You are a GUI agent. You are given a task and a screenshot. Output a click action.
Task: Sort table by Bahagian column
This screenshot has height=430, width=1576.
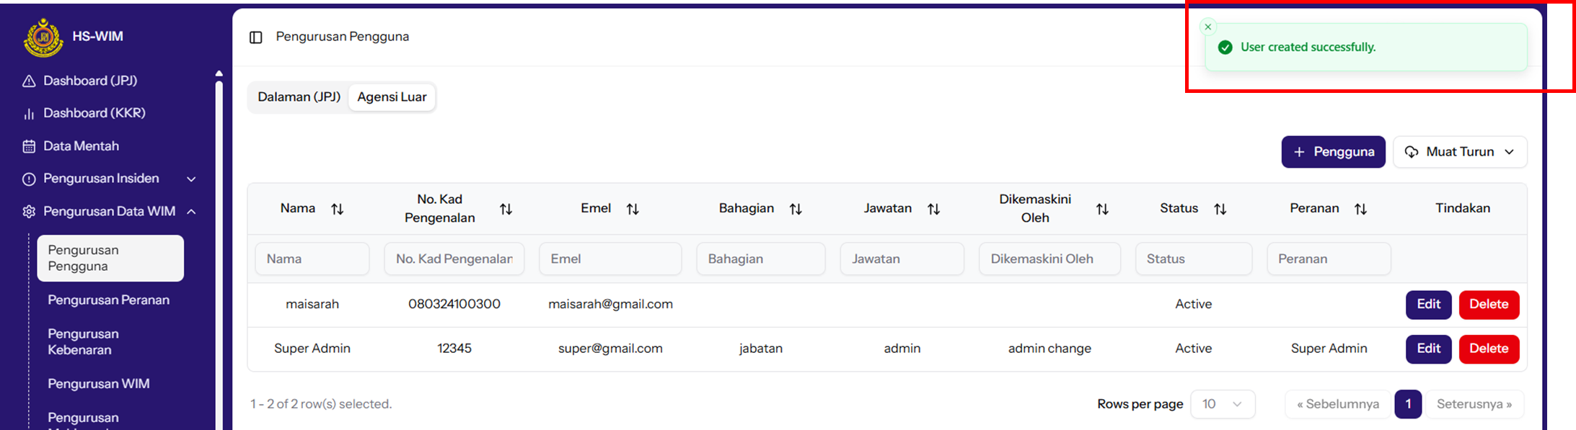point(796,209)
